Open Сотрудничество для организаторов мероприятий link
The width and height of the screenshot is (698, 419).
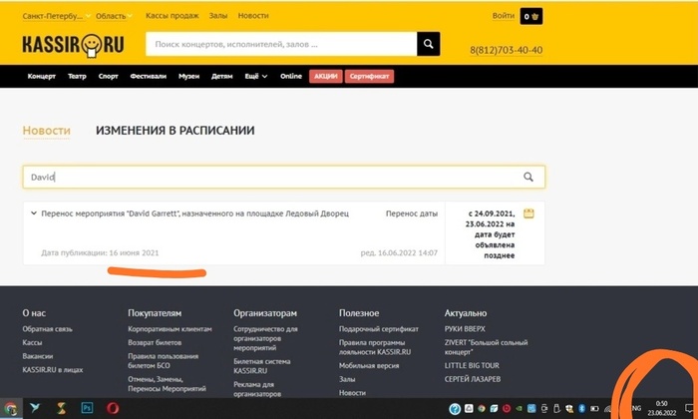(266, 338)
